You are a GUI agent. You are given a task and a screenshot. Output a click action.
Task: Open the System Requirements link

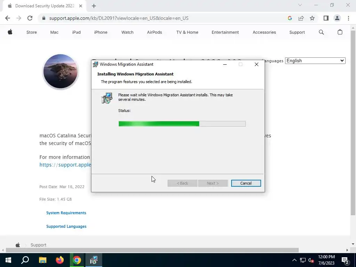pyautogui.click(x=66, y=213)
